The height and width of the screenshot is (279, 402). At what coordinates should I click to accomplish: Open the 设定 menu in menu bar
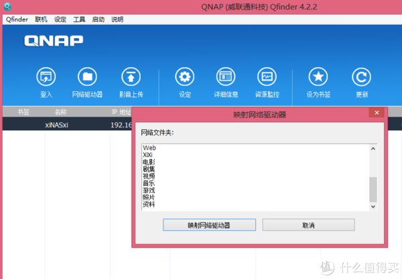(x=60, y=19)
